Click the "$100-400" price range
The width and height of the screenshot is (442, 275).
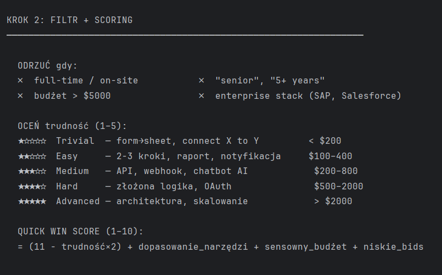coord(331,156)
